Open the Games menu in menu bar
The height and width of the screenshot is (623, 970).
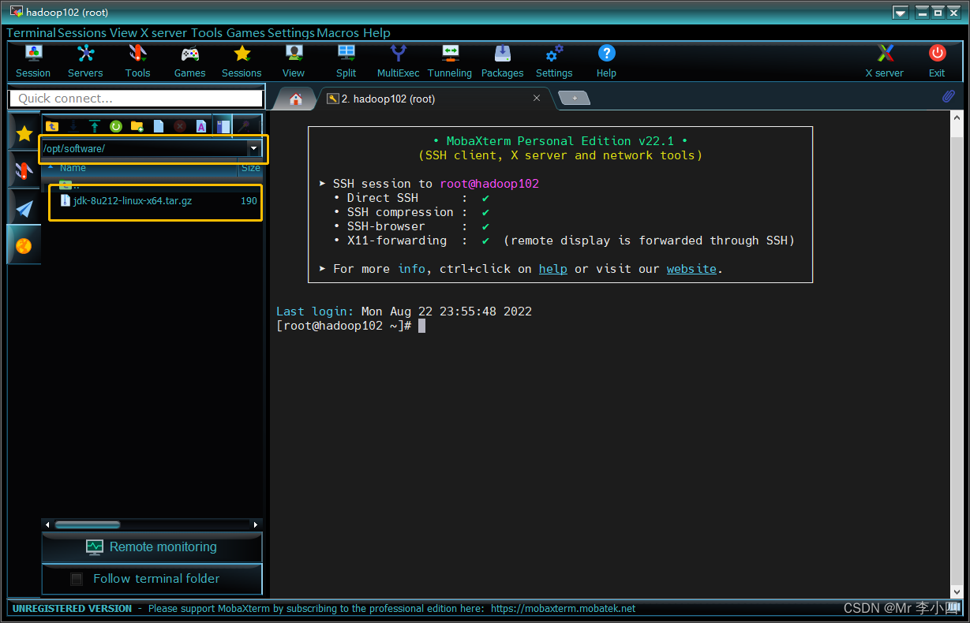tap(245, 33)
